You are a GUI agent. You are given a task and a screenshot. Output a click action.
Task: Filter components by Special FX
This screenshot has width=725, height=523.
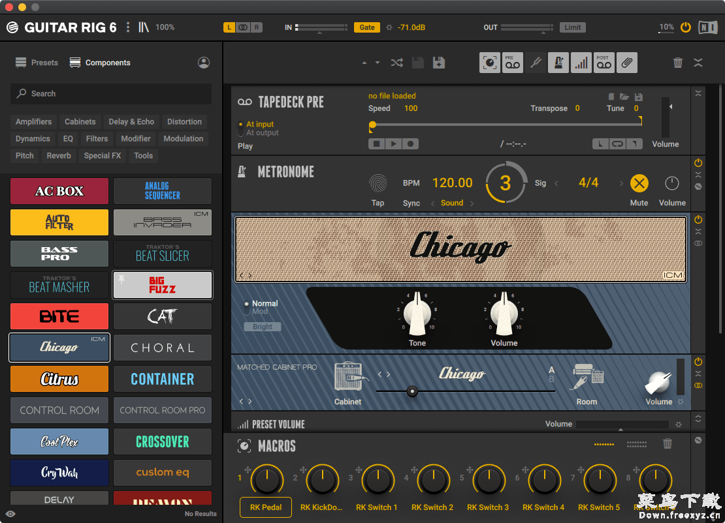click(102, 156)
